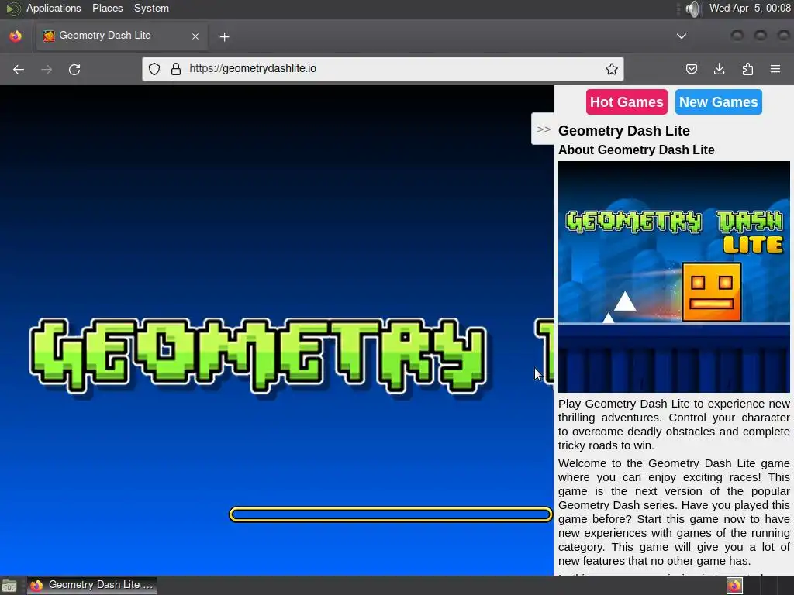View site security via padlock icon
This screenshot has width=794, height=595.
(176, 69)
